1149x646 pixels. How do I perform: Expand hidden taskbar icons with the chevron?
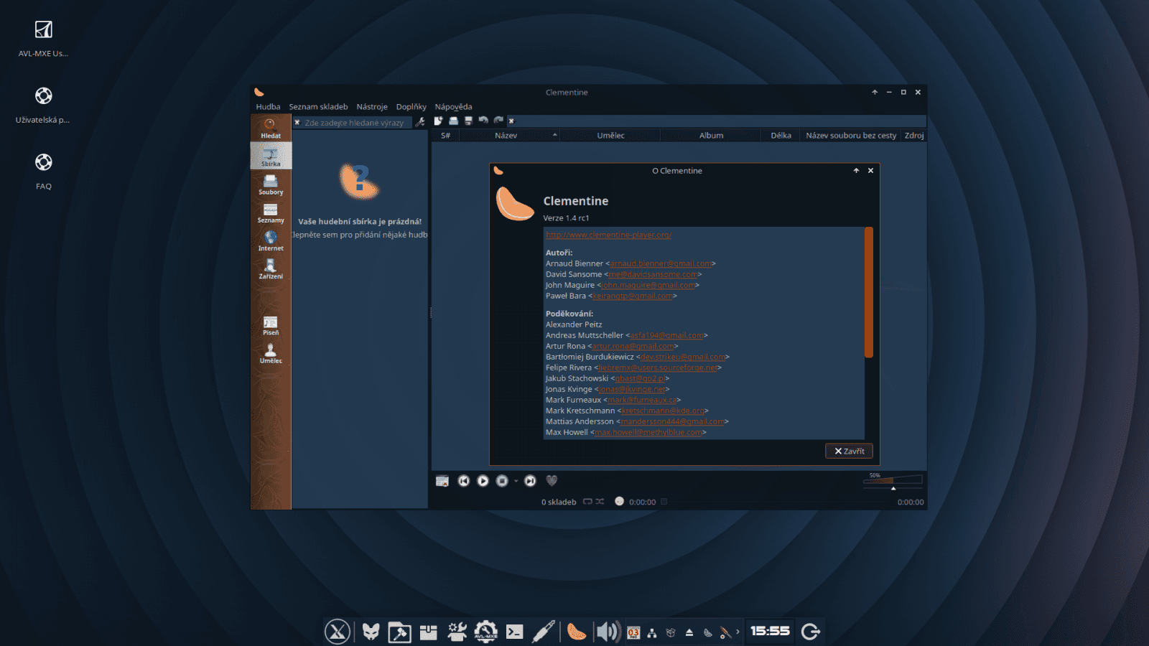pos(737,633)
